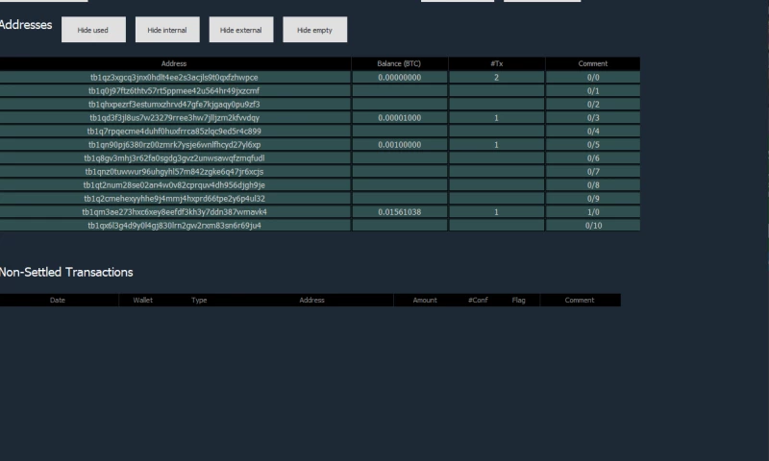
Task: Click the #Tx value 2 cell
Action: click(496, 78)
